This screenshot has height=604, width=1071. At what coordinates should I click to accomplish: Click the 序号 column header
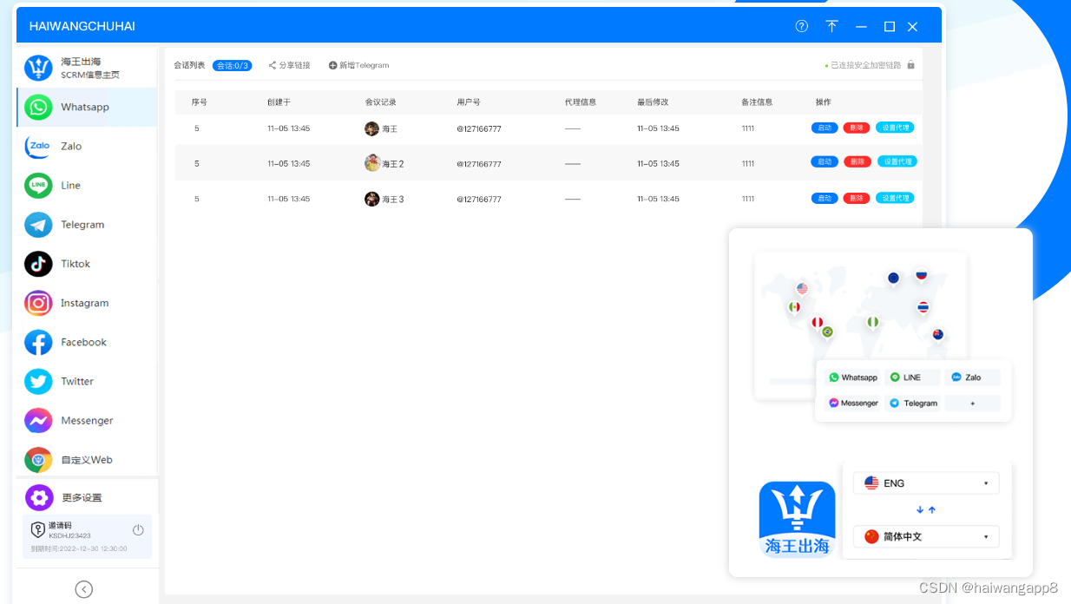coord(200,102)
